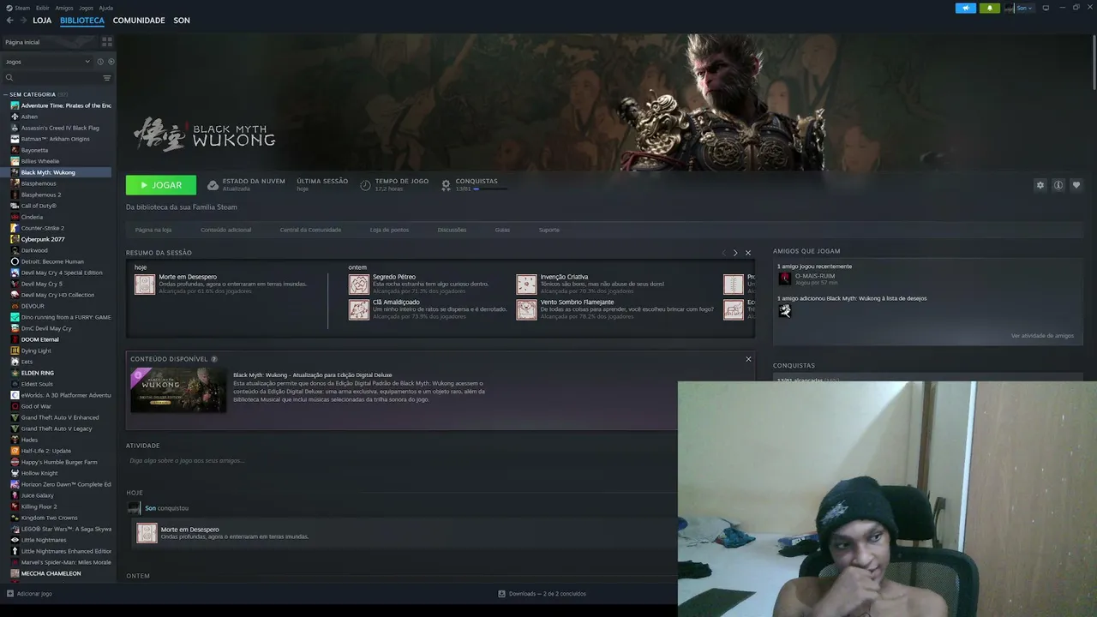Screen dimensions: 1097x617
Task: Open the Deluxe Edition upgrade thumbnail
Action: pyautogui.click(x=178, y=391)
